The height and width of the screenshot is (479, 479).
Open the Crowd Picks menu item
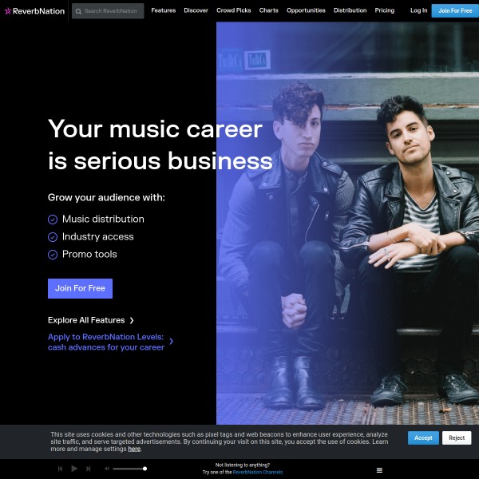[234, 10]
